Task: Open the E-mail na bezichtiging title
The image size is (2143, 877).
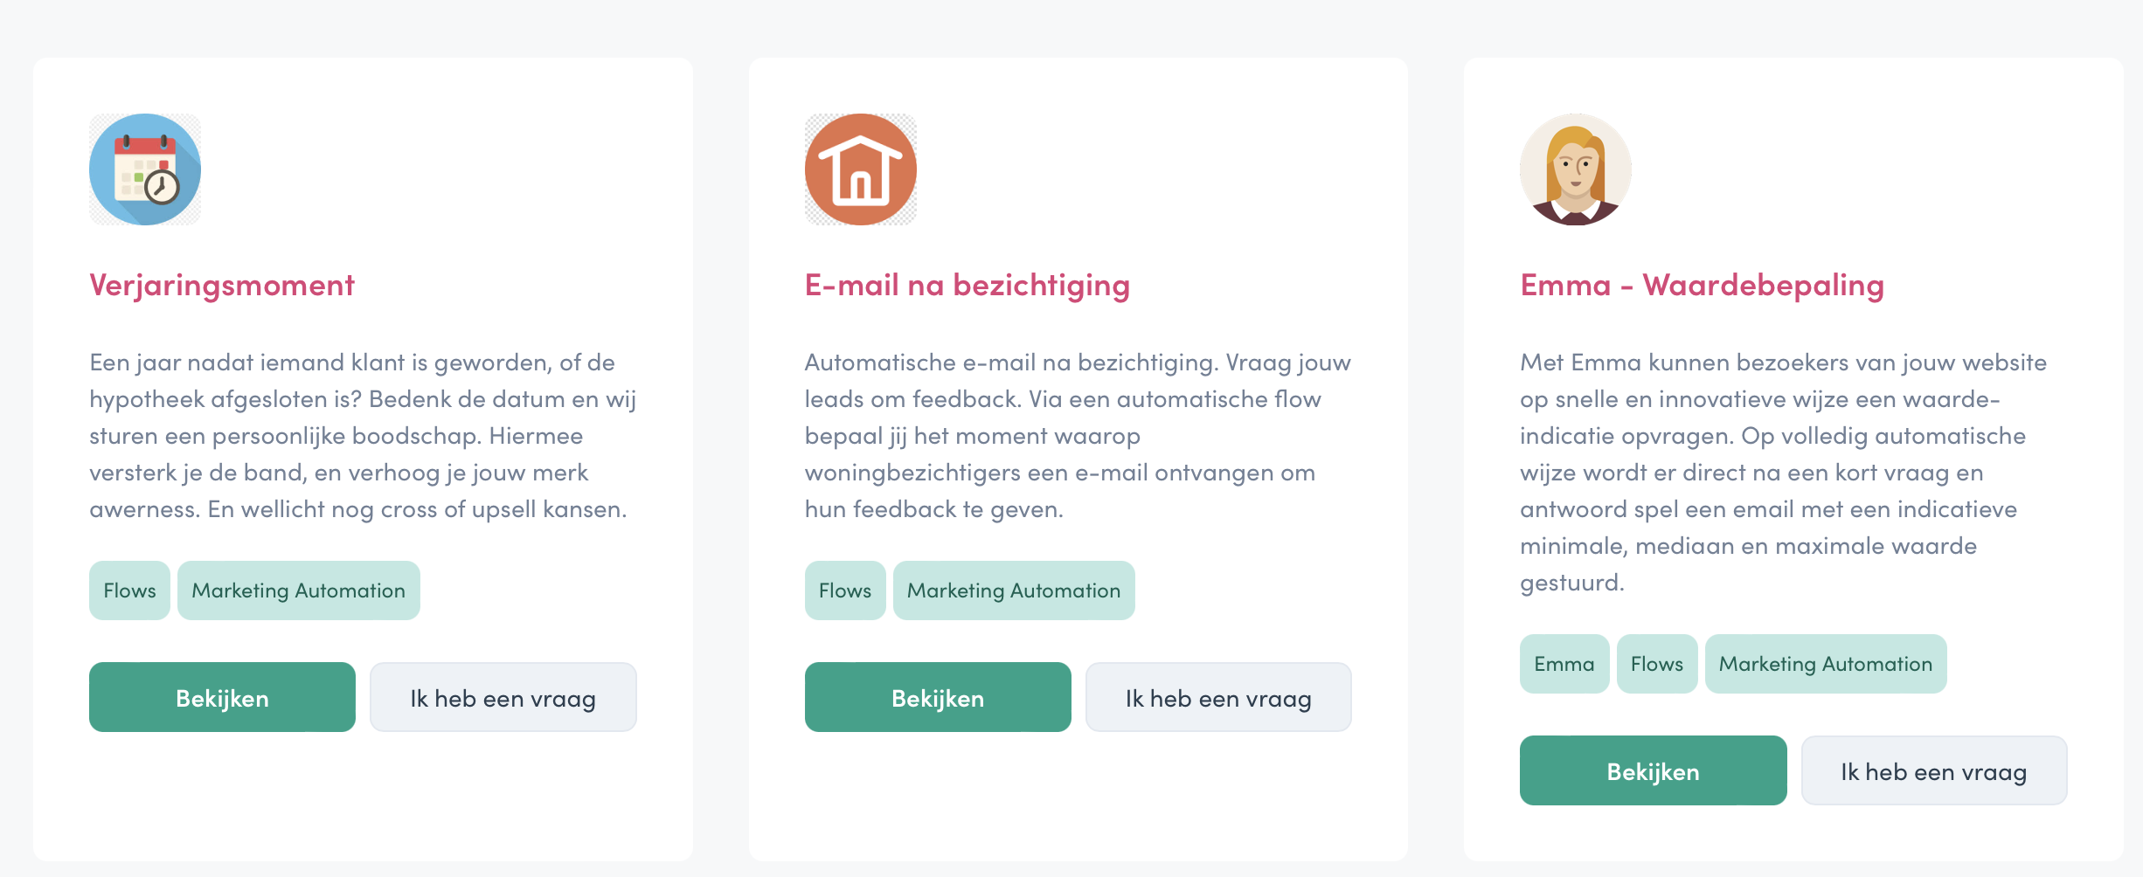Action: 967,286
